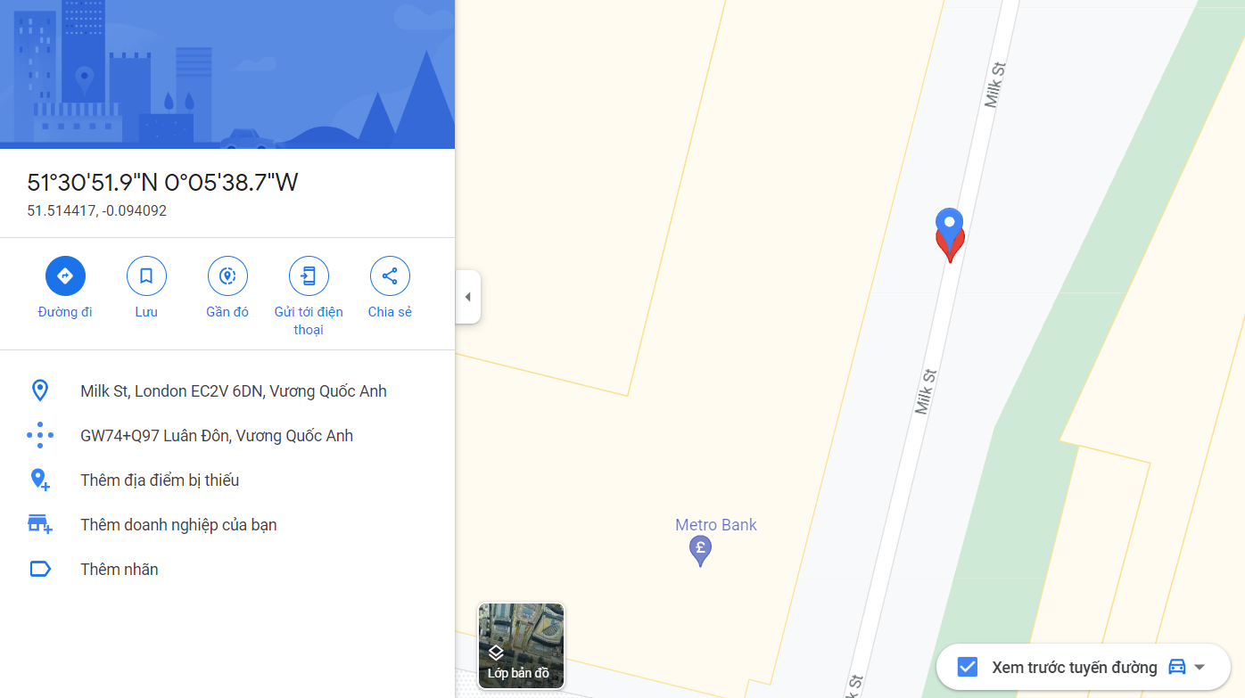Click the car icon in route preview
Viewport: 1245px width, 698px height.
pos(1177,667)
